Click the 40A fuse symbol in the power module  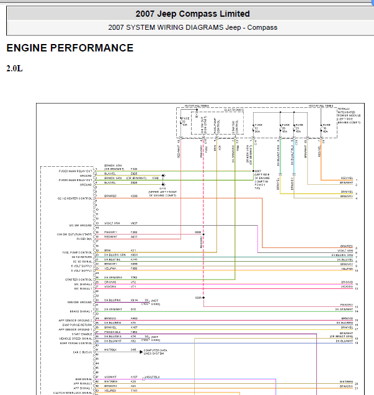click(321, 128)
